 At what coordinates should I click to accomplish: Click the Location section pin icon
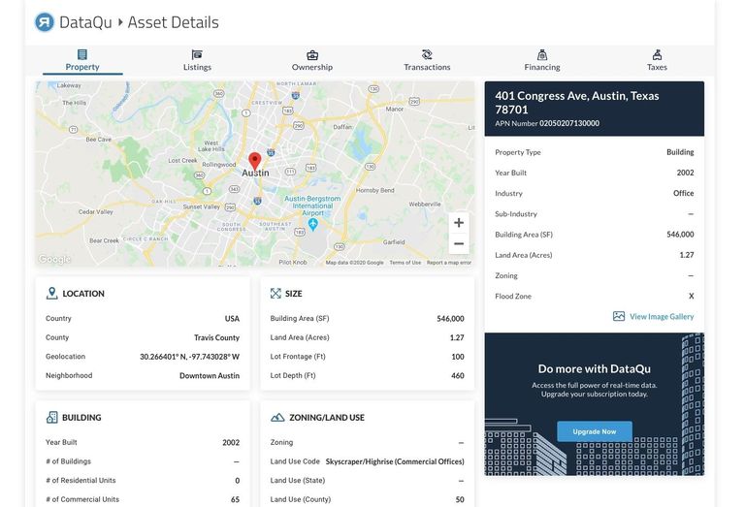(x=51, y=294)
